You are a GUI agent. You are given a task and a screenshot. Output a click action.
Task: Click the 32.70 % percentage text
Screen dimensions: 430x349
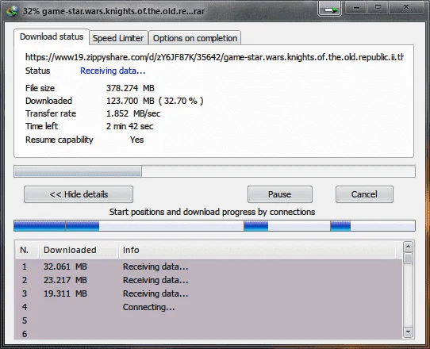pyautogui.click(x=181, y=101)
